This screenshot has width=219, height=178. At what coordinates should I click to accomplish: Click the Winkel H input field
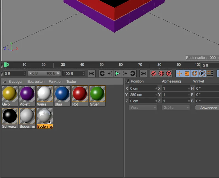[x=207, y=88]
